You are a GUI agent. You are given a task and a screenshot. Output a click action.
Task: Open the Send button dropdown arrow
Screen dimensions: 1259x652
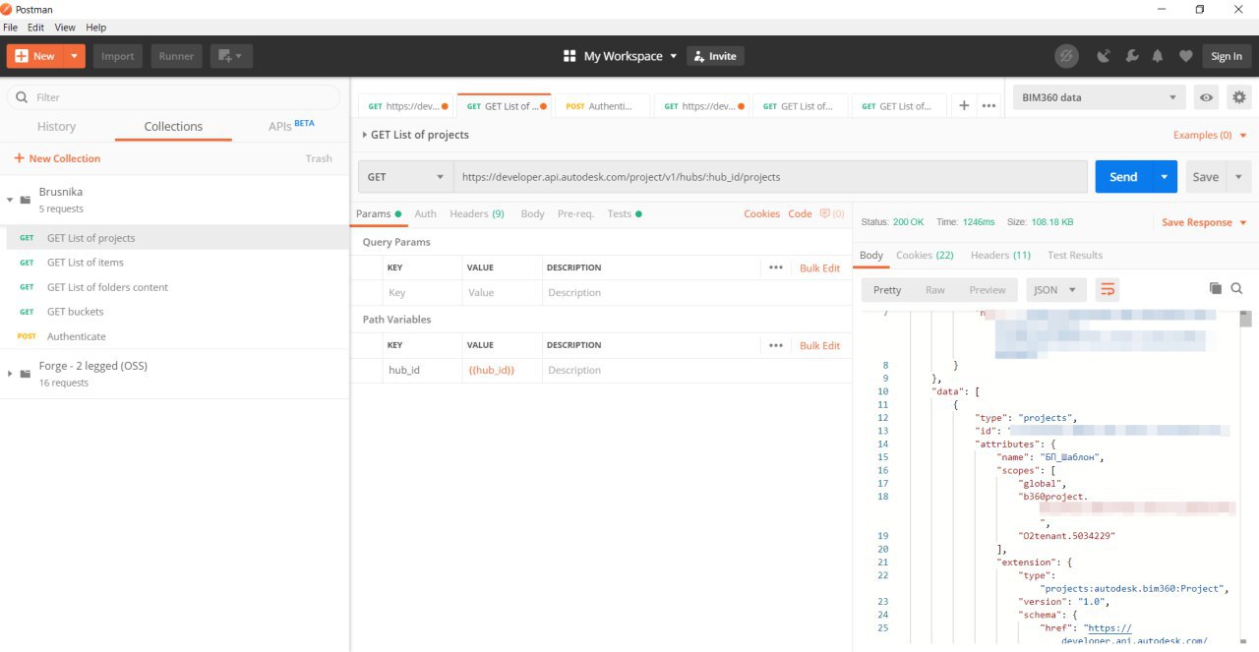pos(1165,177)
